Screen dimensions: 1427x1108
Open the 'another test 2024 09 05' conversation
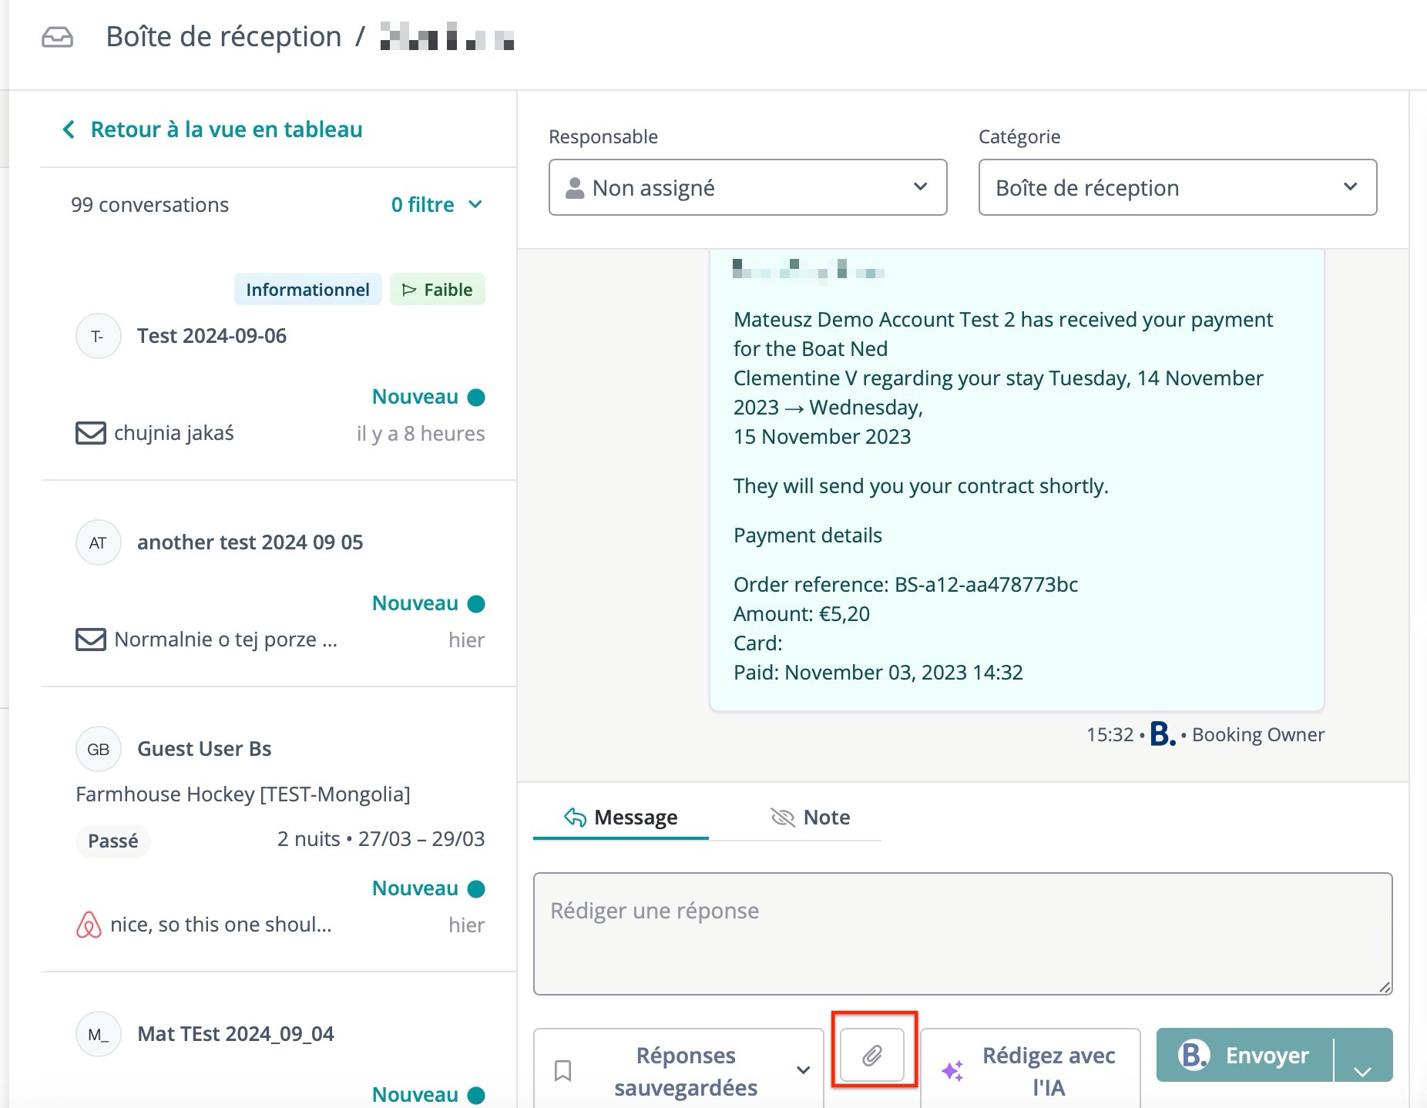click(x=250, y=542)
